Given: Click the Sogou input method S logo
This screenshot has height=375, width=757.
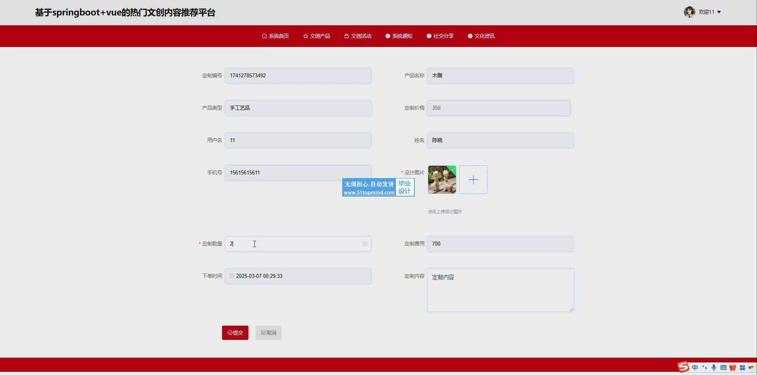Looking at the screenshot, I should tap(683, 367).
